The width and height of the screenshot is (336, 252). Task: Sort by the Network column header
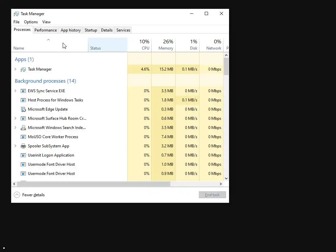(212, 45)
